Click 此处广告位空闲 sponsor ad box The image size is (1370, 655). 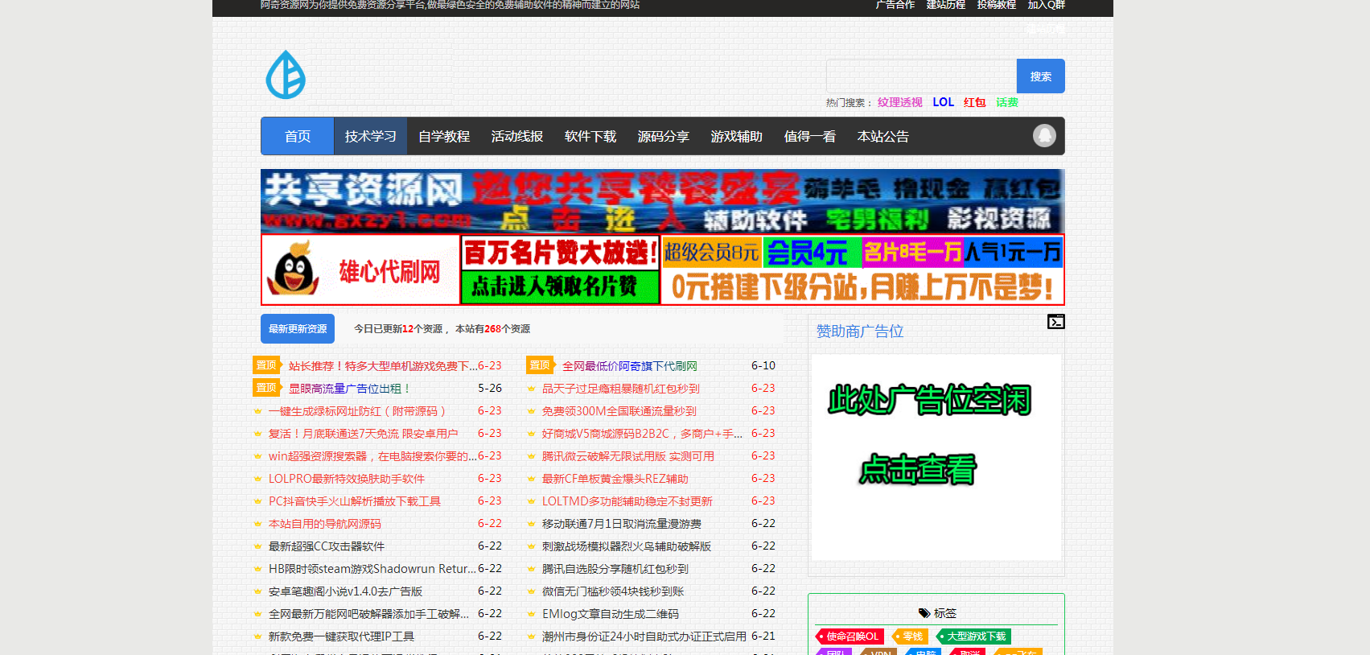(936, 457)
